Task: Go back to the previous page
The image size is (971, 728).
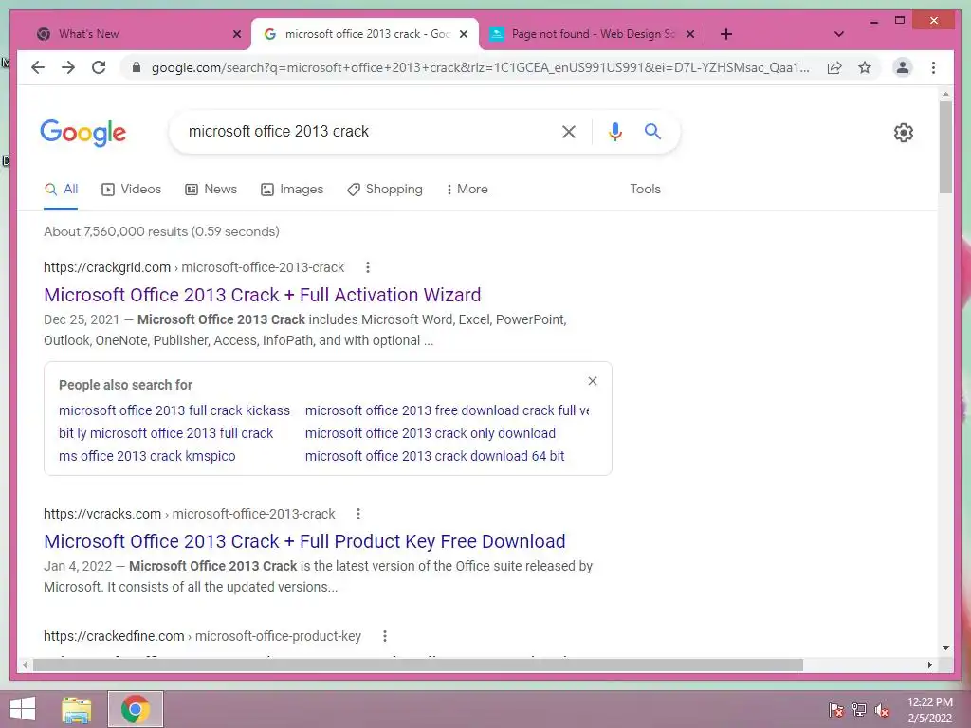Action: tap(38, 67)
